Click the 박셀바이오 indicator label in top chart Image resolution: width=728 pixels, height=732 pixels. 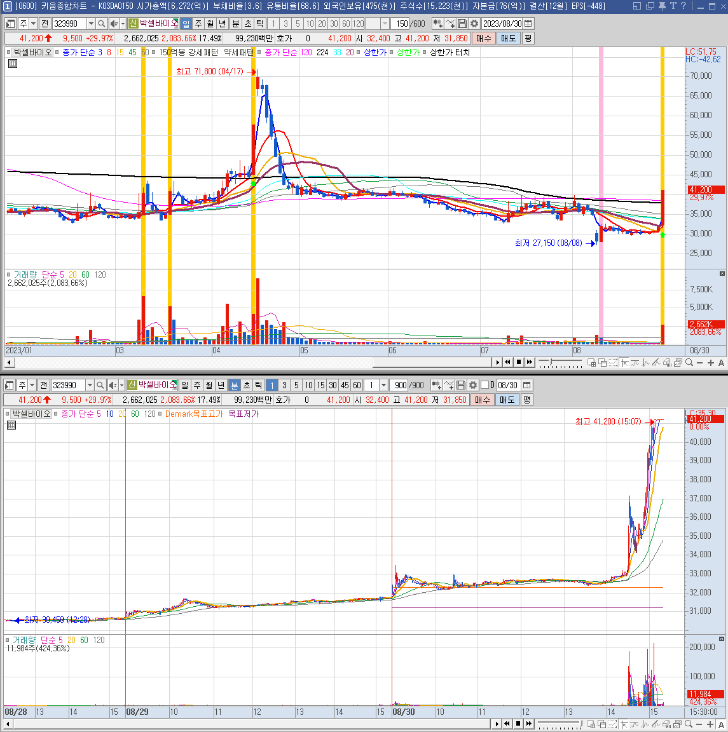[x=32, y=52]
